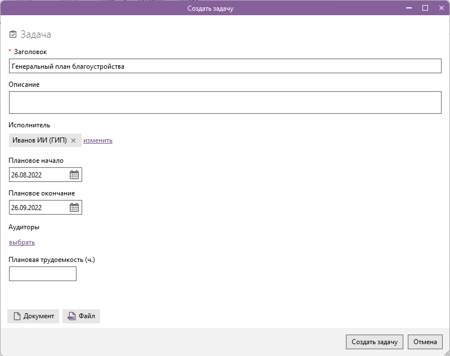Image resolution: width=450 pixels, height=356 pixels.
Task: Attach a file using Файл button
Action: [81, 316]
